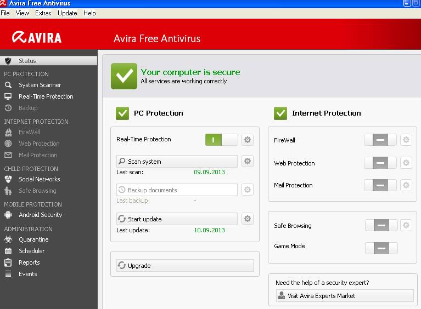Click the Backup clock icon in sidebar

coord(8,108)
